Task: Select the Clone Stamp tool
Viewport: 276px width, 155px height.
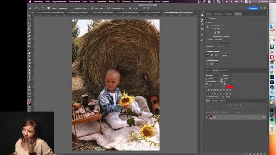Action: 29,53
